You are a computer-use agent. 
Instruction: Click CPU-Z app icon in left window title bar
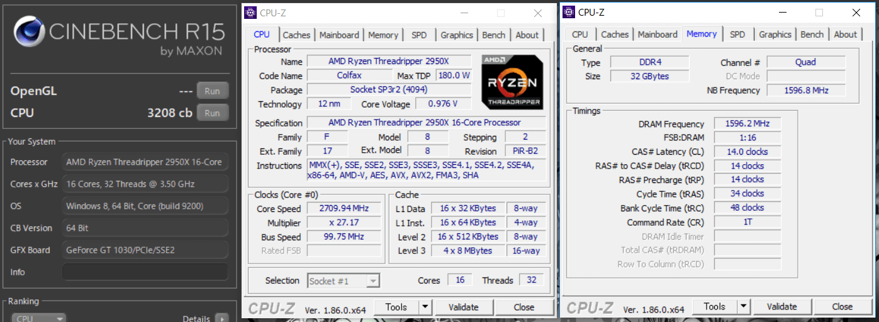tap(250, 12)
